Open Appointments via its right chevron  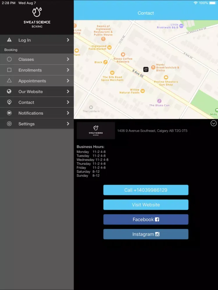tap(68, 81)
